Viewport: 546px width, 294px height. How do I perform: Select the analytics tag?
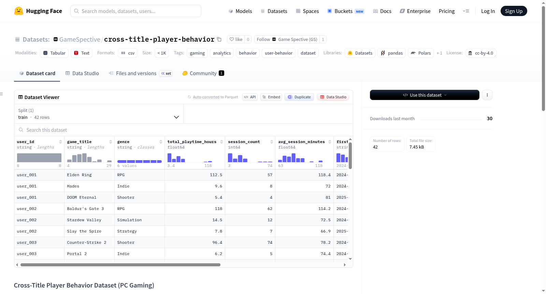pyautogui.click(x=222, y=53)
